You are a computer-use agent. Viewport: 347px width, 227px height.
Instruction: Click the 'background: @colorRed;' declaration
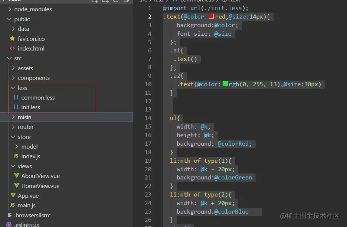[x=214, y=144]
